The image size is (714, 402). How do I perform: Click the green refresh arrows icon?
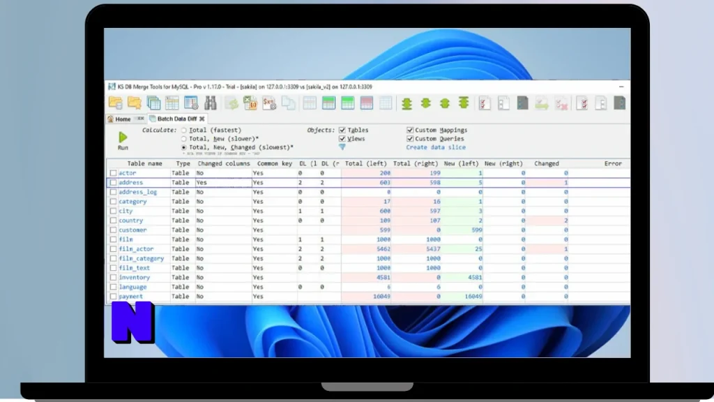[231, 103]
